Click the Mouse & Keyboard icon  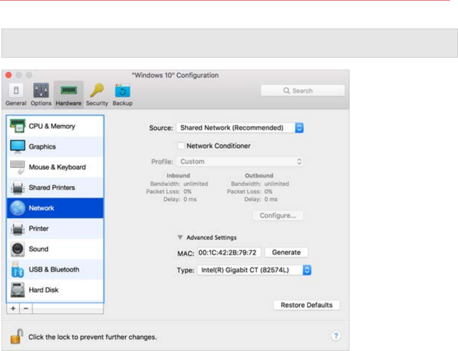click(x=18, y=167)
